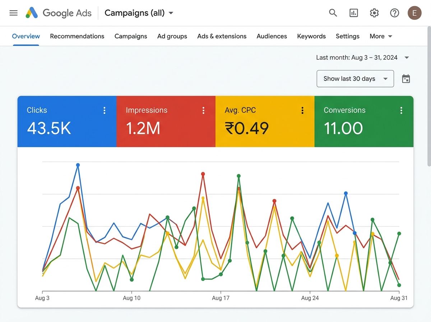
Task: Click the Google Ads logo
Action: 59,13
